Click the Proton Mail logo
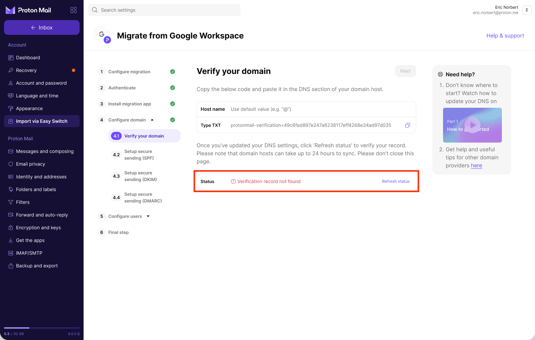This screenshot has width=535, height=340. [x=28, y=10]
